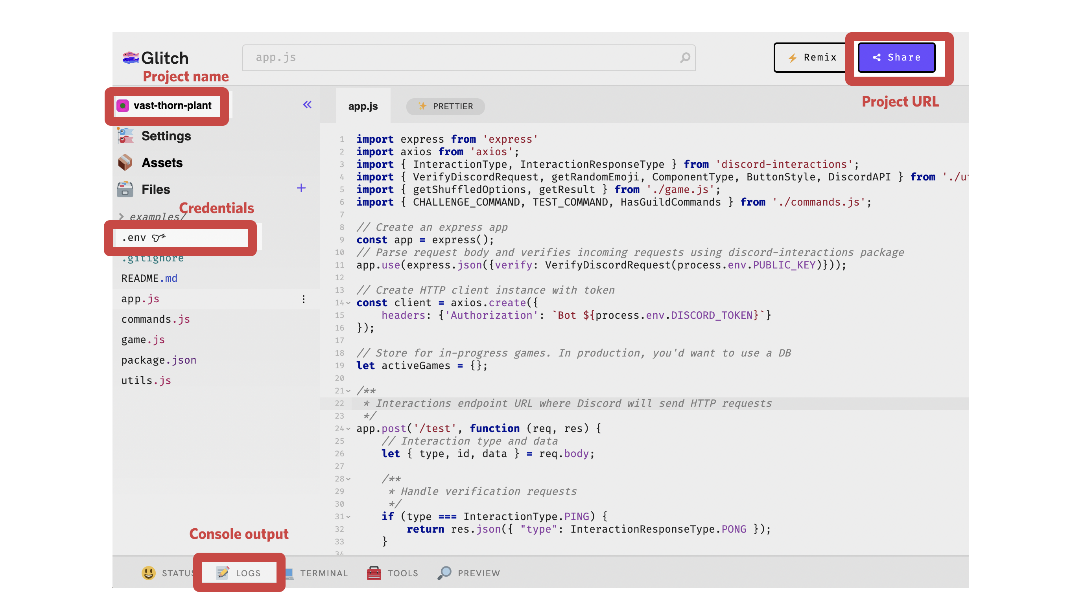Toggle PRETTIER formatter for app.js

pos(446,106)
